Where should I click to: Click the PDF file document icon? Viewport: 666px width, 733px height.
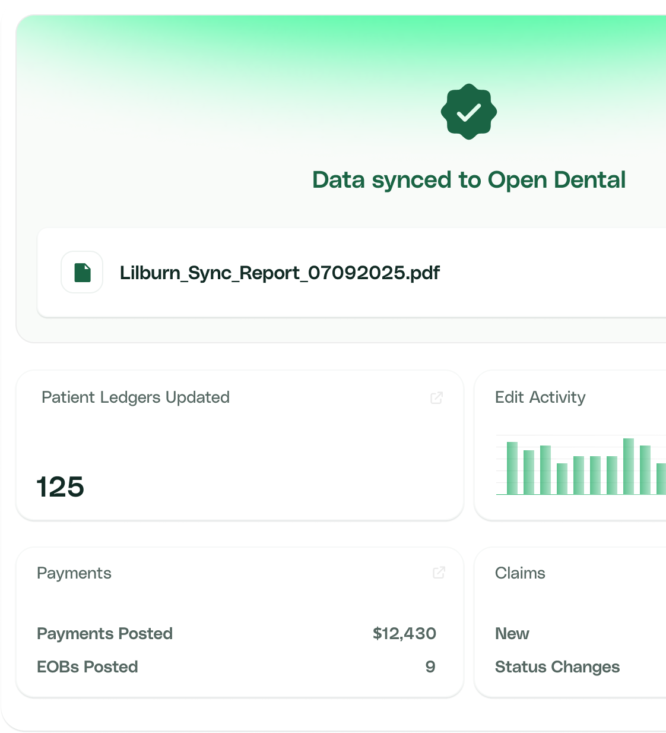[x=82, y=272]
